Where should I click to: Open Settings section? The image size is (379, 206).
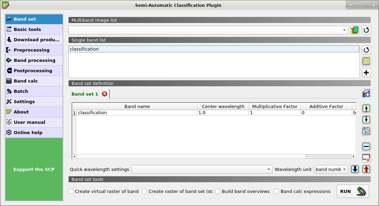[x=34, y=101]
